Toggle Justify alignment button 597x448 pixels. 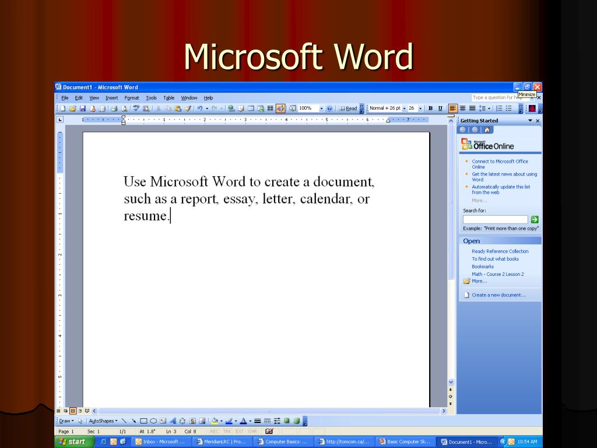[472, 108]
